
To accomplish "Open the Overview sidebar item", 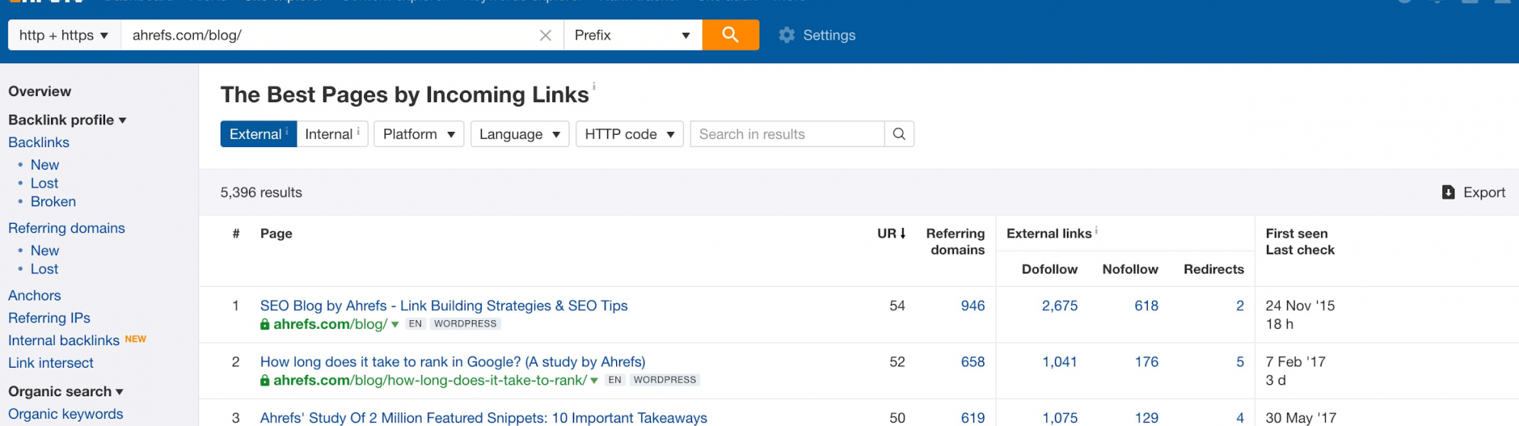I will tap(40, 91).
